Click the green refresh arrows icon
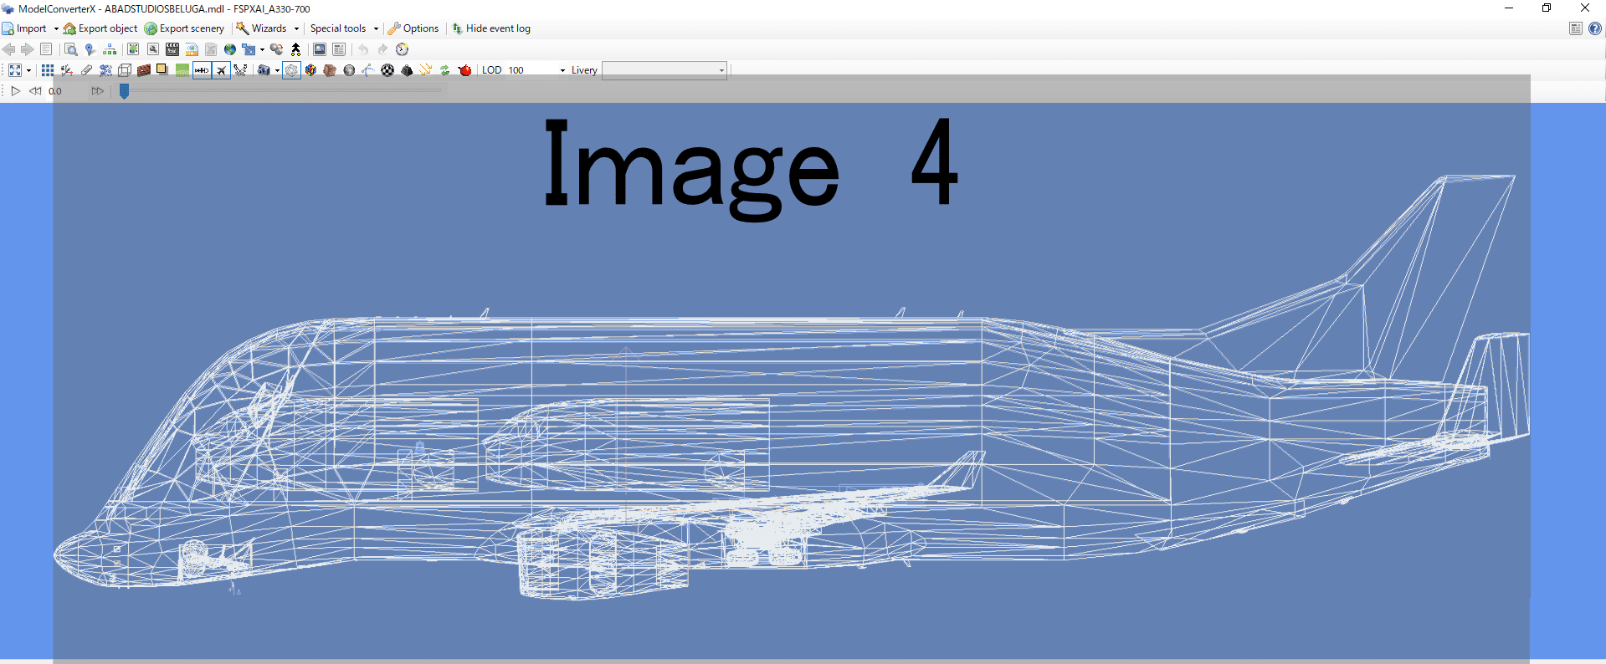The image size is (1606, 664). click(x=445, y=70)
